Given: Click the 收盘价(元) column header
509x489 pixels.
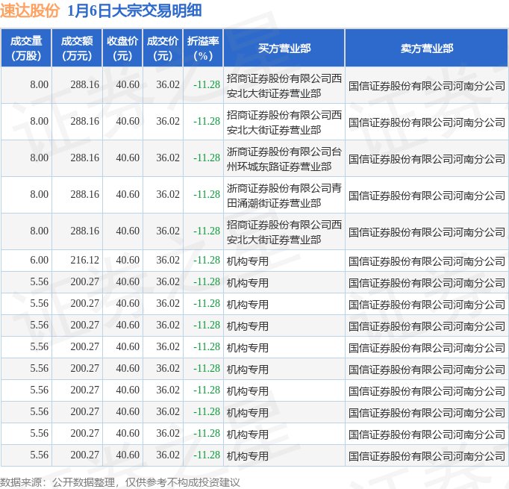Looking at the screenshot, I should tap(122, 48).
